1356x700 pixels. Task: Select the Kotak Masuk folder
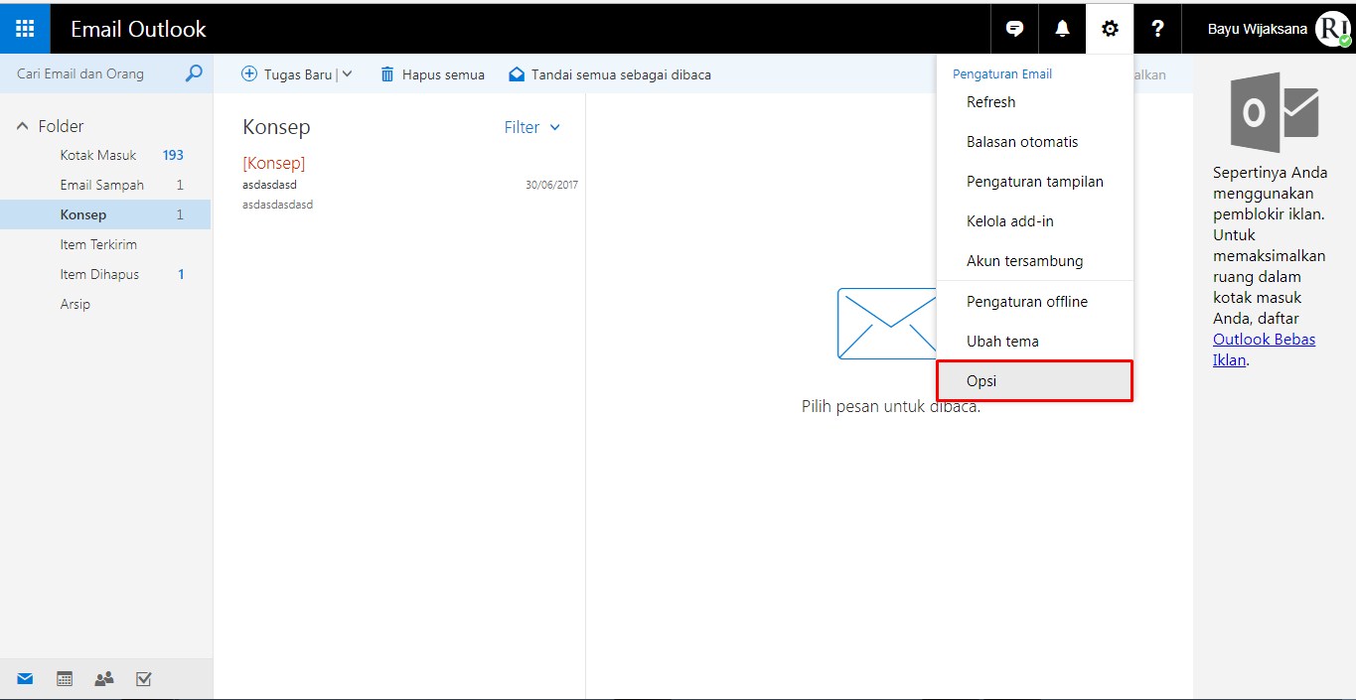[98, 155]
